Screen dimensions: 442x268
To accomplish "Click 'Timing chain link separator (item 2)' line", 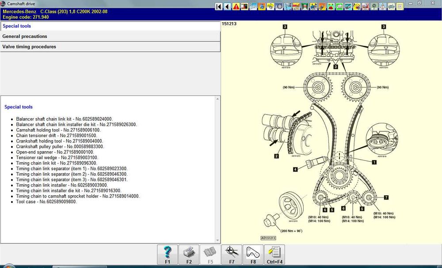I will [x=72, y=174].
